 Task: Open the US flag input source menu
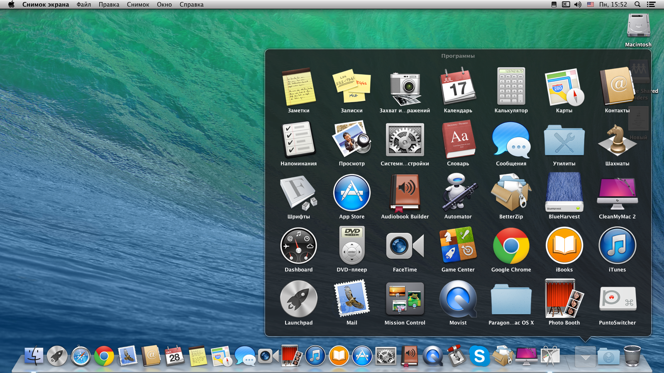591,5
